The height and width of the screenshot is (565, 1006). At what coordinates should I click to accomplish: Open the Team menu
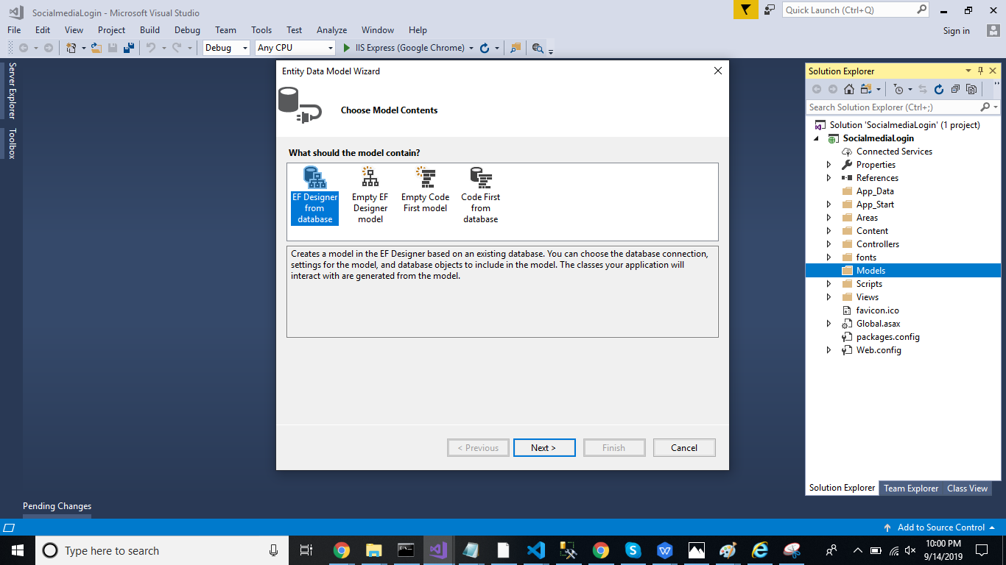tap(225, 30)
